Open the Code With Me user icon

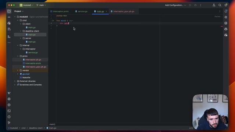(214, 5)
